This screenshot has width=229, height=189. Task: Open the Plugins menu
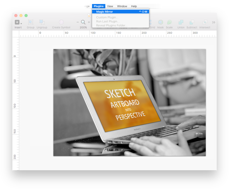[x=99, y=6]
